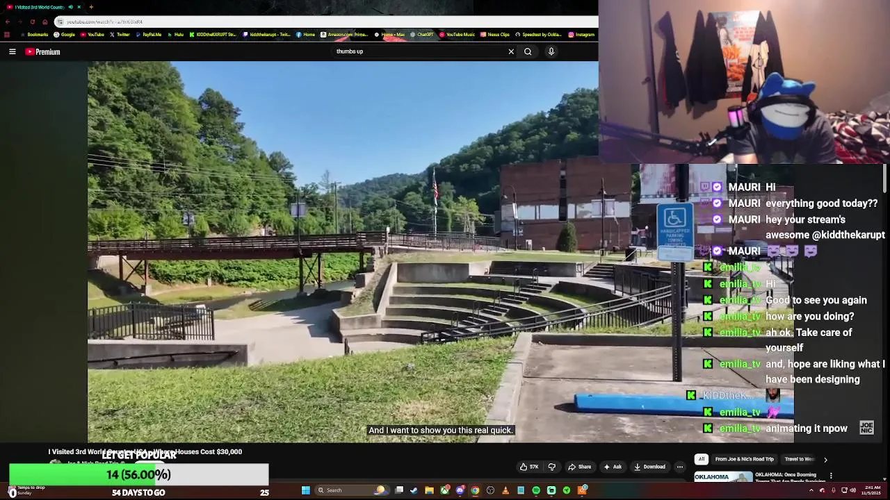
Task: Start voice search with the microphone icon
Action: coord(551,51)
